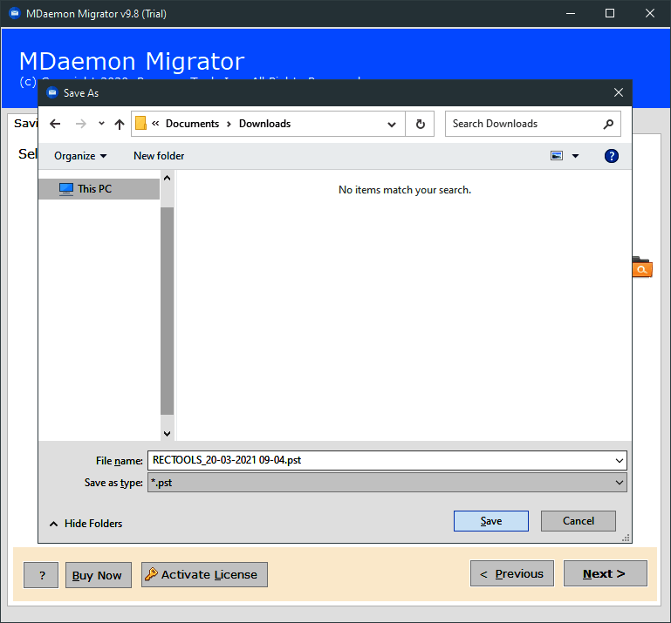Click the key icon on Activate License
Screen dimensions: 671x623
151,574
